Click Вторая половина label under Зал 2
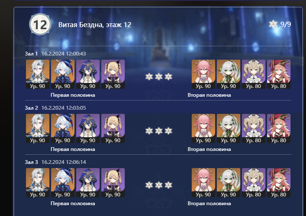306x216 pixels. [x=209, y=149]
